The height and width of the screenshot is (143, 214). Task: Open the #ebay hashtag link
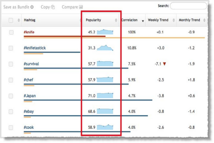tap(29, 112)
